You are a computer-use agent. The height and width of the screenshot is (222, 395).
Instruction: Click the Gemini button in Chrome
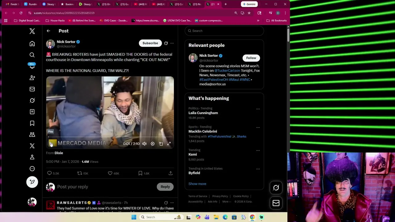249,4
